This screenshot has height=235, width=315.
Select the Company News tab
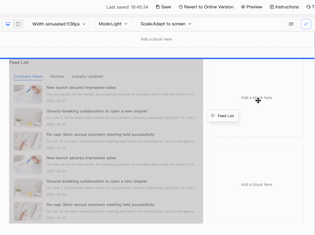point(28,76)
